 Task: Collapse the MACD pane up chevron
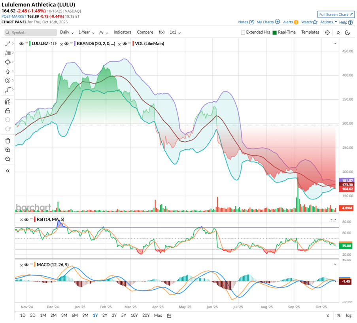click(x=335, y=265)
